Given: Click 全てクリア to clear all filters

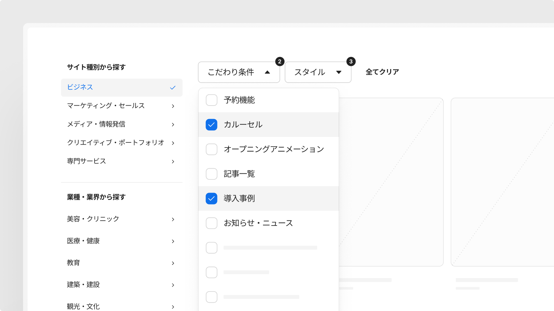Looking at the screenshot, I should (x=382, y=72).
